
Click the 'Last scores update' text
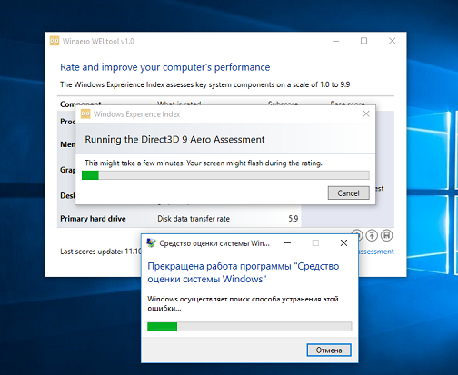101,252
